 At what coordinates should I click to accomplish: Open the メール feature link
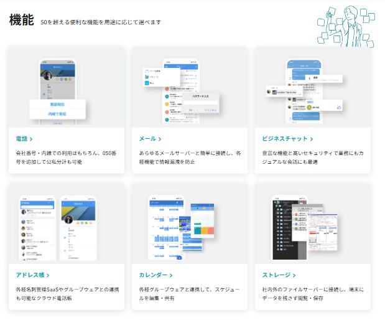point(147,139)
